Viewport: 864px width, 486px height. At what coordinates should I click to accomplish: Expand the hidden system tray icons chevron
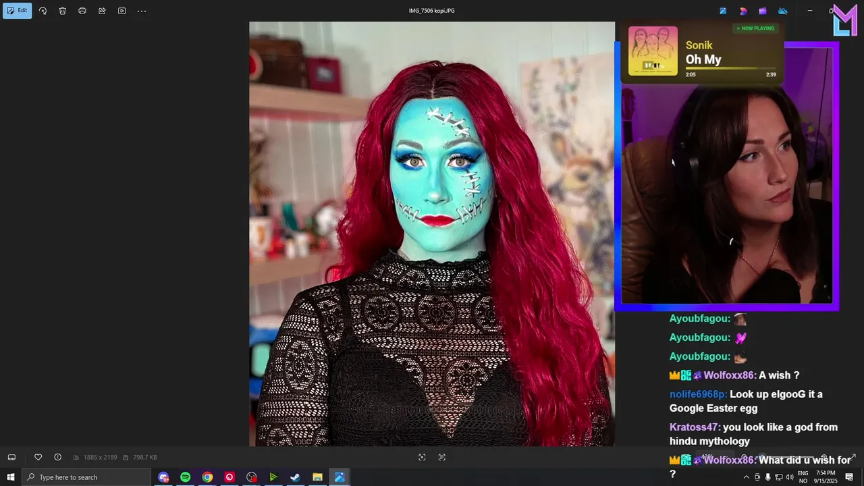746,477
